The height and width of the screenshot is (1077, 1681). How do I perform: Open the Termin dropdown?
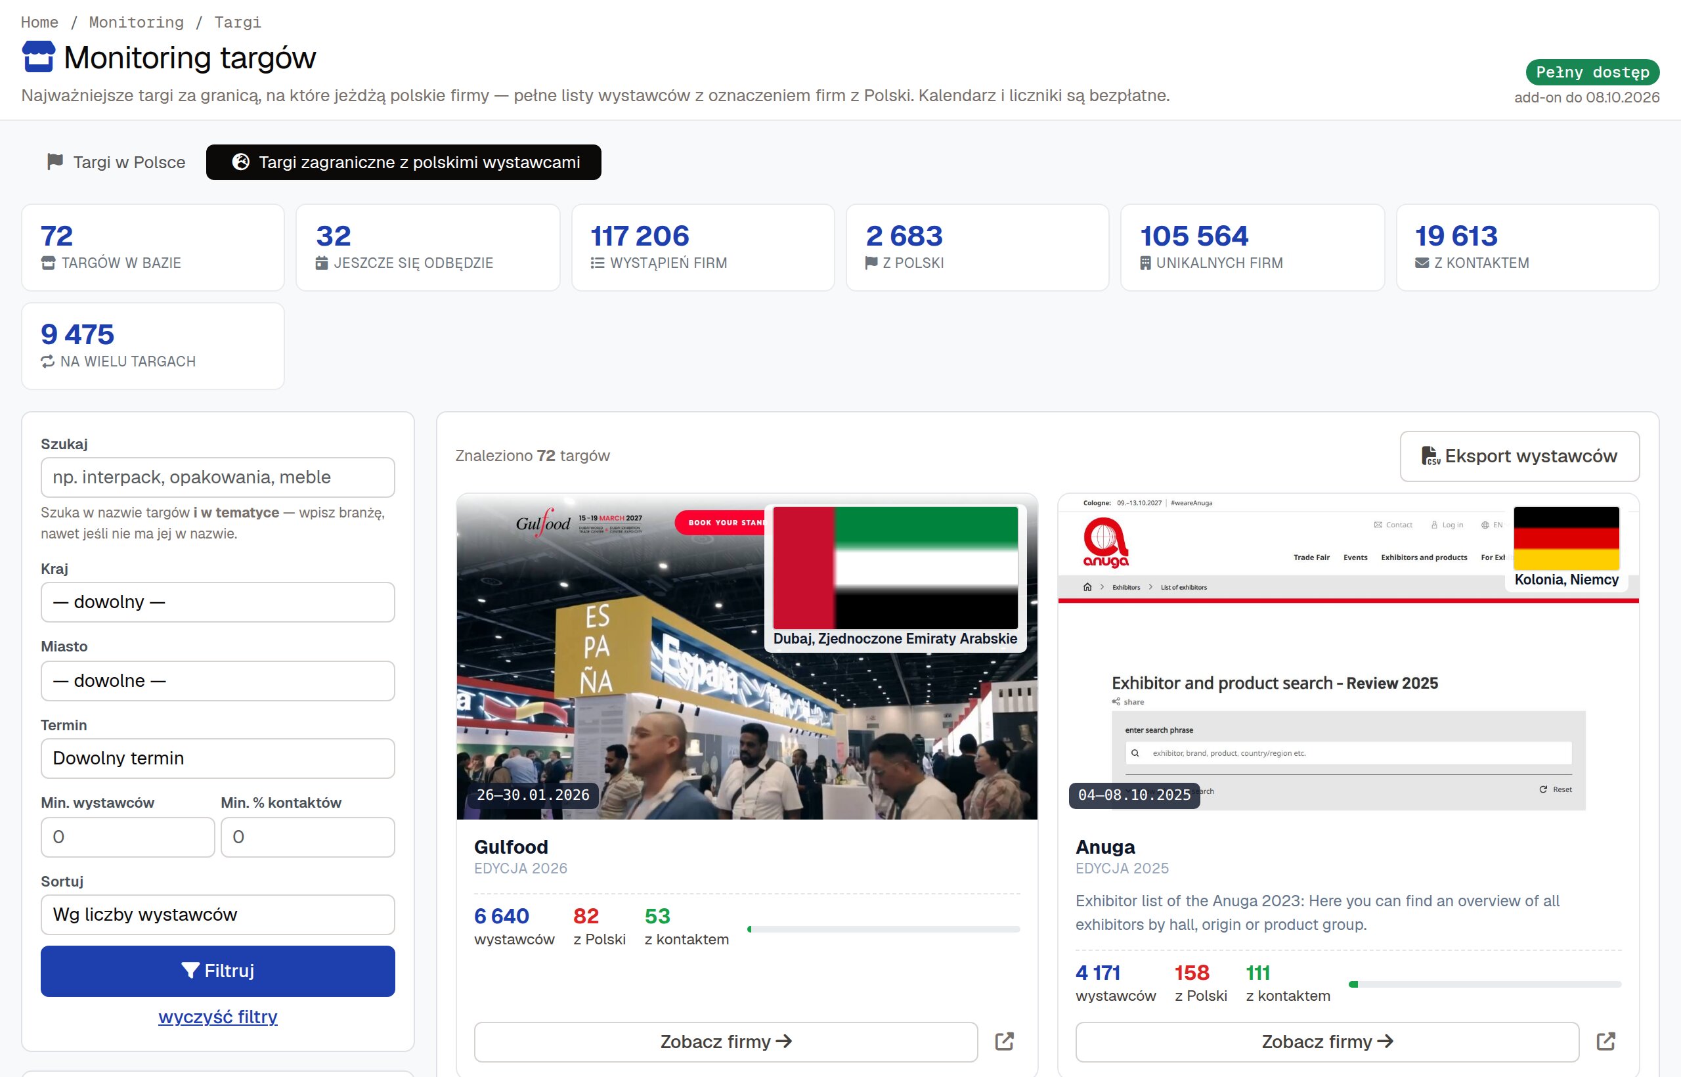(217, 758)
